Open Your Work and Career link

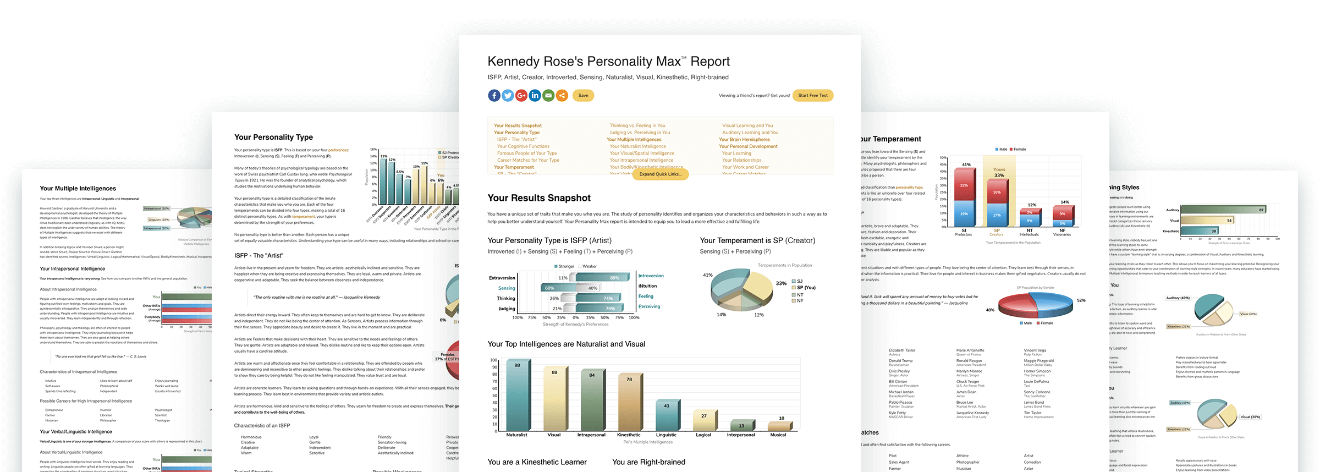pyautogui.click(x=745, y=167)
